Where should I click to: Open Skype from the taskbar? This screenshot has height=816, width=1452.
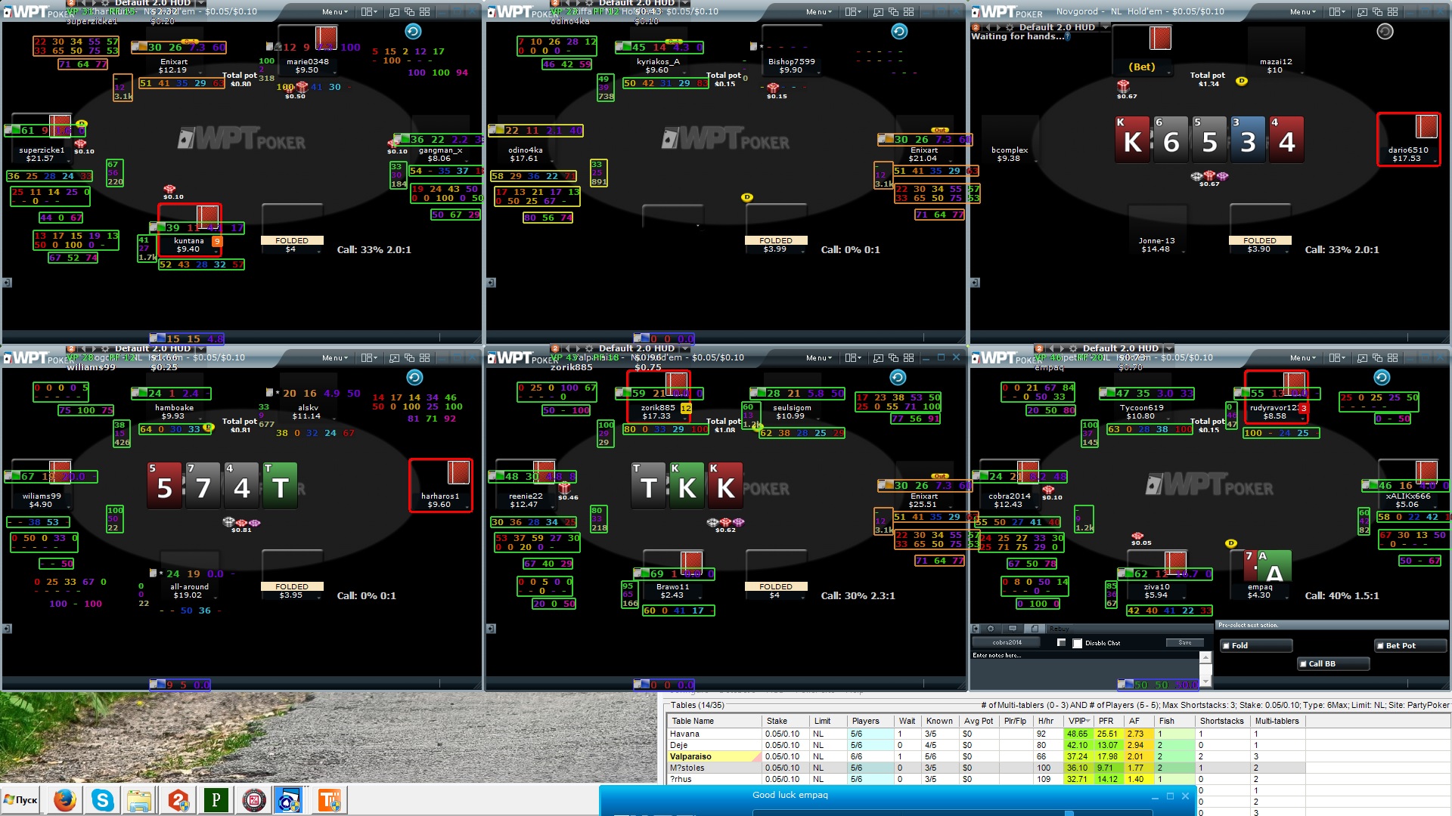coord(102,800)
